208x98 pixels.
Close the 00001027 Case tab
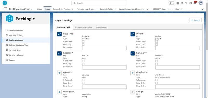click(171, 9)
